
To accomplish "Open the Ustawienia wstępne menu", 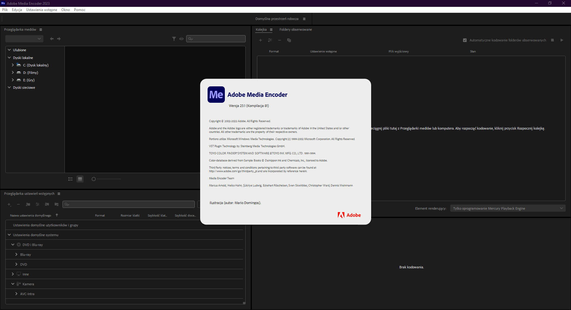I will tap(42, 10).
